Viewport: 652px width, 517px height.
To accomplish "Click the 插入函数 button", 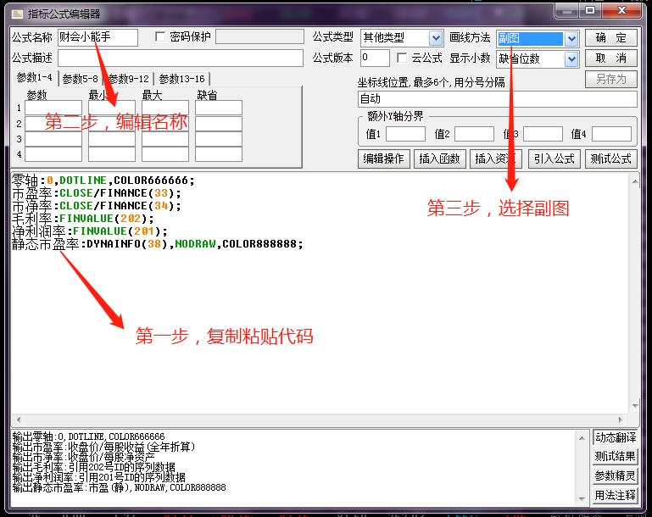I will (440, 158).
